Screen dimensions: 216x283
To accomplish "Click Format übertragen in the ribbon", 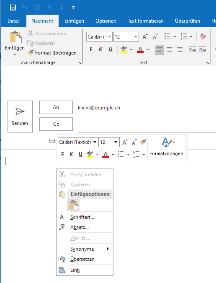I will coord(52,53).
